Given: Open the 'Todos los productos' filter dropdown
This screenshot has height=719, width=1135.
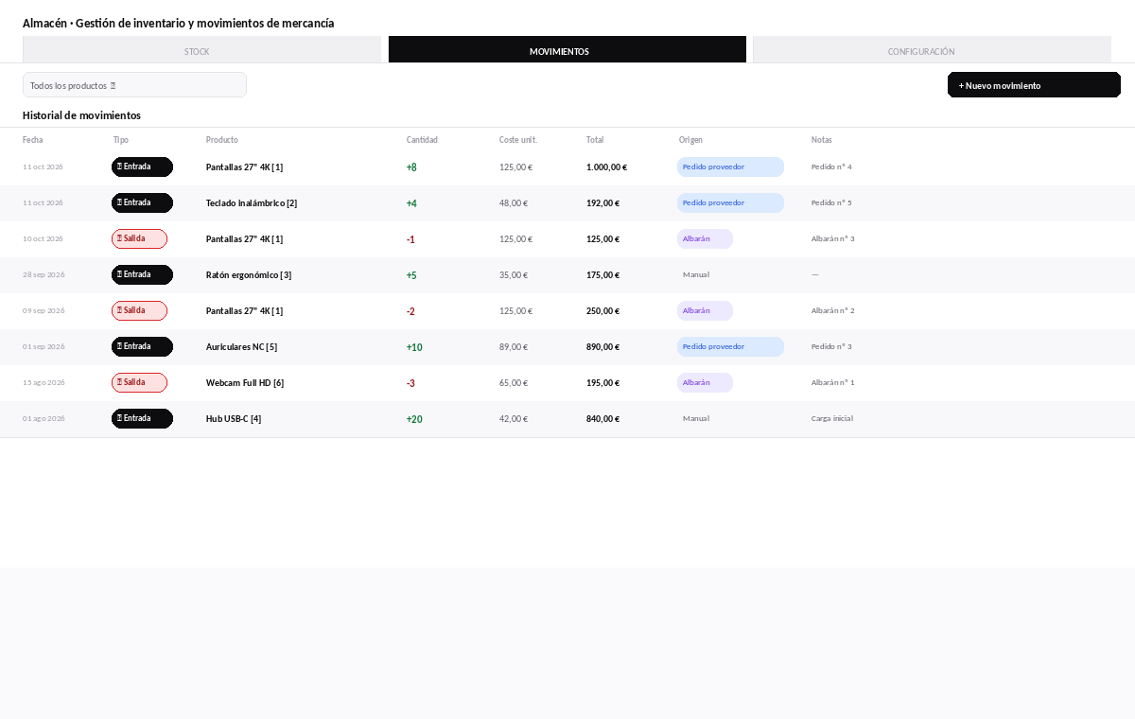Looking at the screenshot, I should coord(134,85).
